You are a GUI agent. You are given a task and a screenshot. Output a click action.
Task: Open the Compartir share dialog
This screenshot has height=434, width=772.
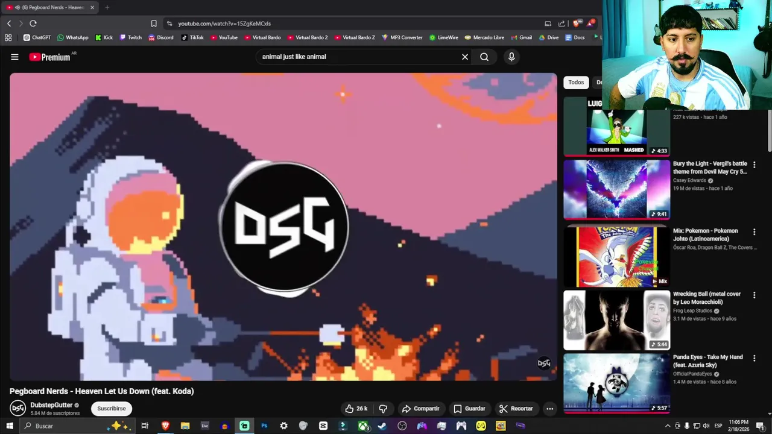tap(420, 409)
